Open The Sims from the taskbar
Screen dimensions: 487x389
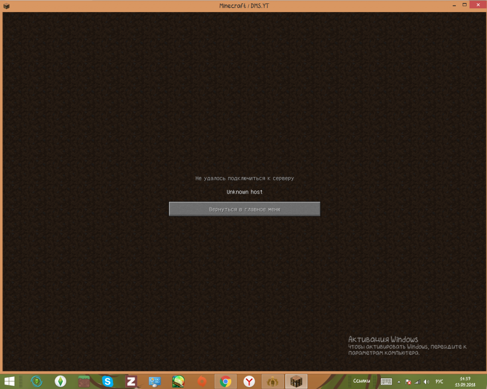tap(60, 381)
